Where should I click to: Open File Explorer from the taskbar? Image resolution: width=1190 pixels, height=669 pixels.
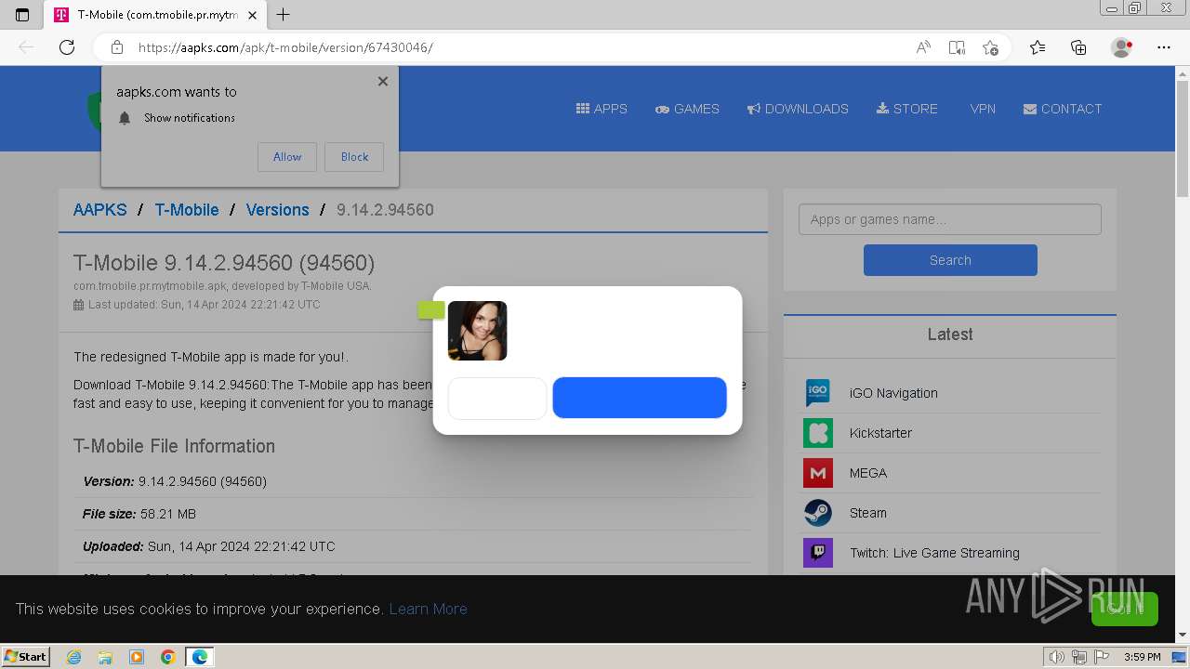pos(105,657)
